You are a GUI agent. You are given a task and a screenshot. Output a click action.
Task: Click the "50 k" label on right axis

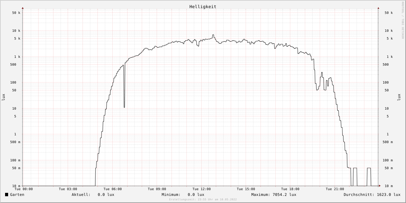[389, 13]
